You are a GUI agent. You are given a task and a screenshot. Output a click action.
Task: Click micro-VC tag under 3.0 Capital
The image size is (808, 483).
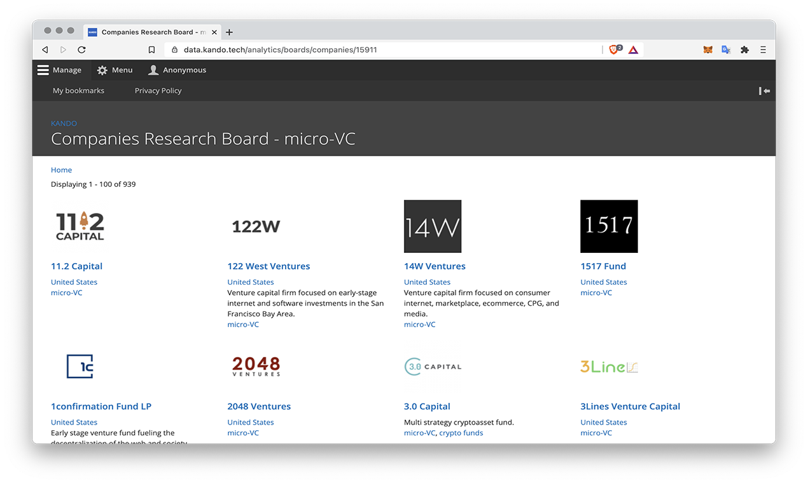click(420, 433)
